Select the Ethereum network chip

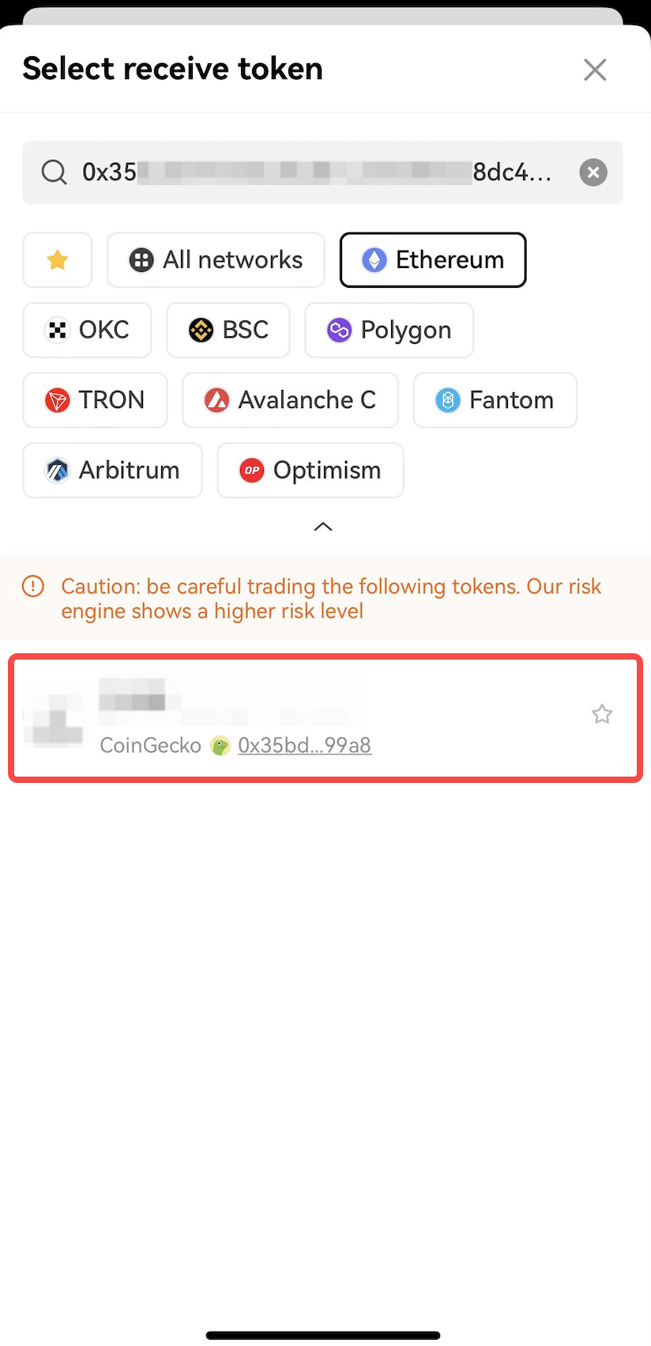point(433,259)
